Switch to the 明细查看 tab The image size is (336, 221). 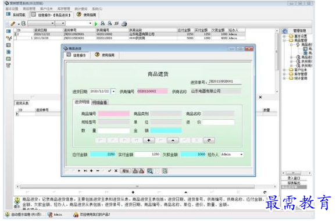tap(99, 102)
